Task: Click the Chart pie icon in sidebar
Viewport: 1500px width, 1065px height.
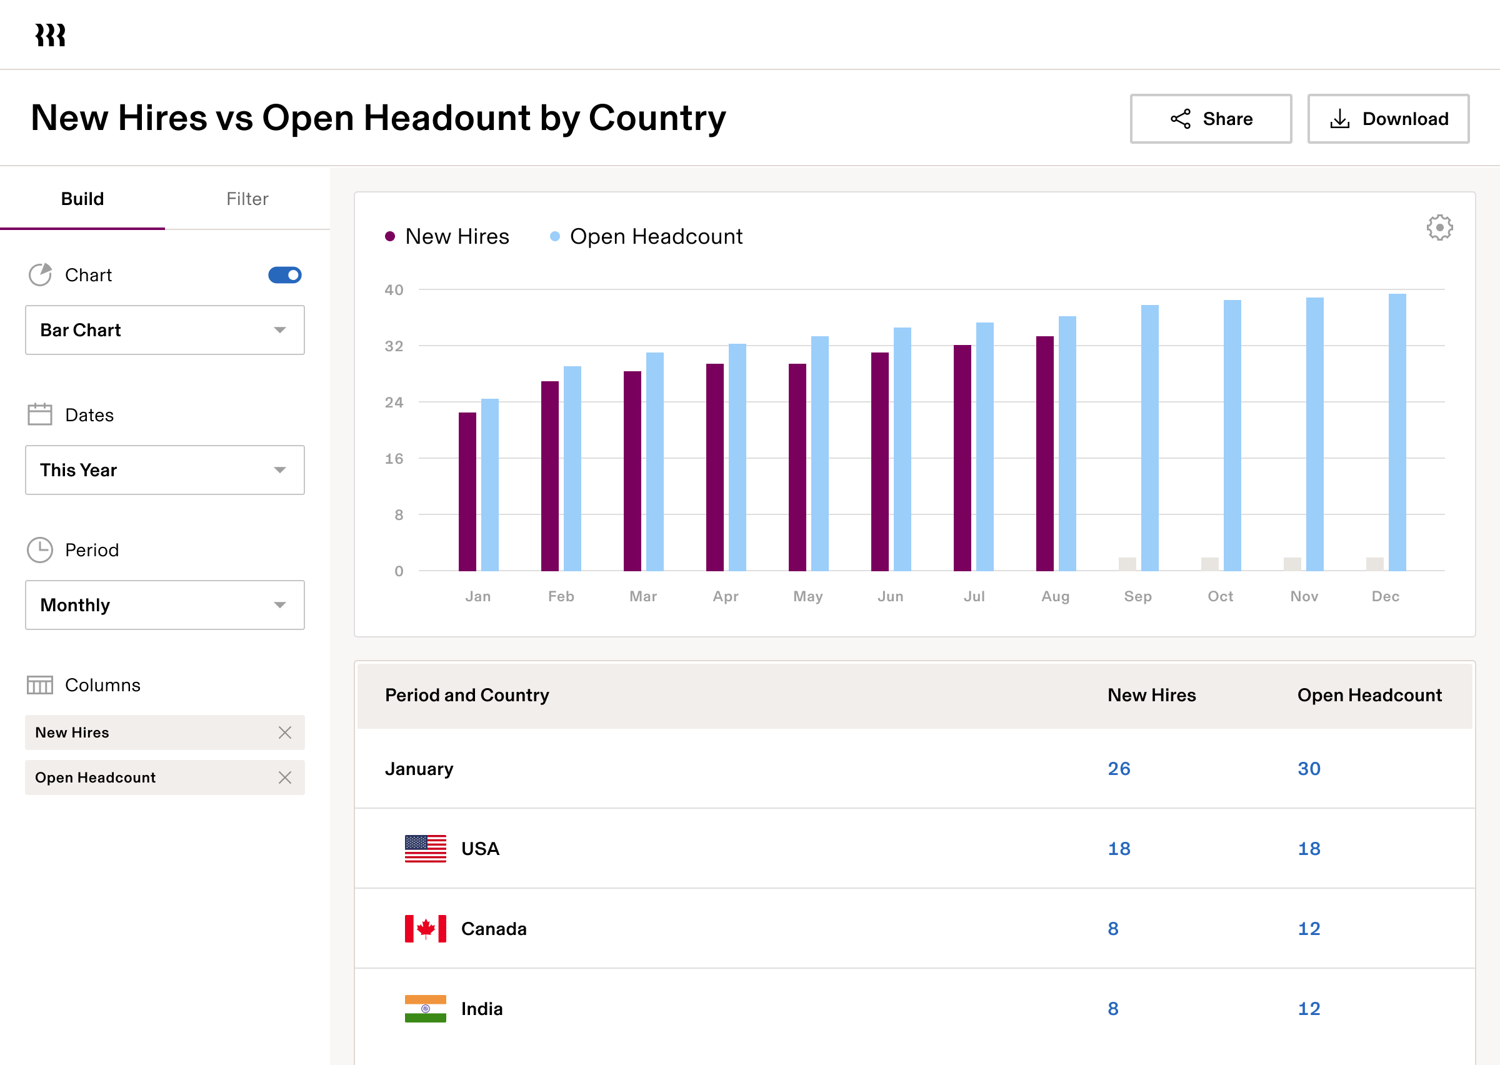Action: [40, 275]
